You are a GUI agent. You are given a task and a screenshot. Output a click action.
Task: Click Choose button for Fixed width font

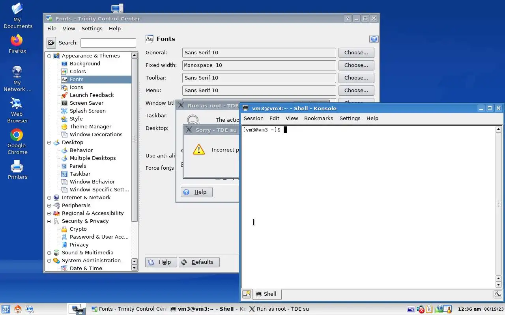pos(356,65)
